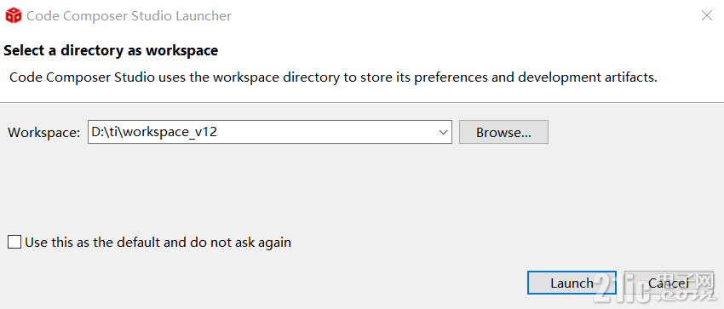Viewport: 724px width, 309px height.
Task: Click Browse... to choose a folder
Action: tap(503, 132)
